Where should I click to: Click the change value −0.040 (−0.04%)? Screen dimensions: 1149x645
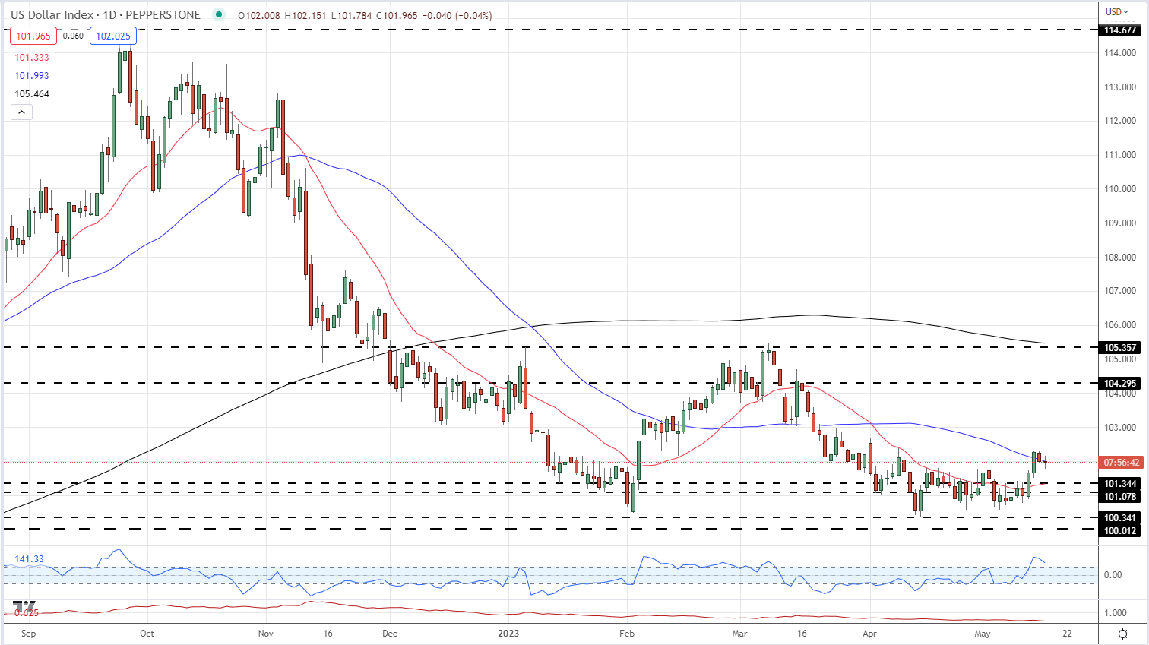click(x=458, y=15)
